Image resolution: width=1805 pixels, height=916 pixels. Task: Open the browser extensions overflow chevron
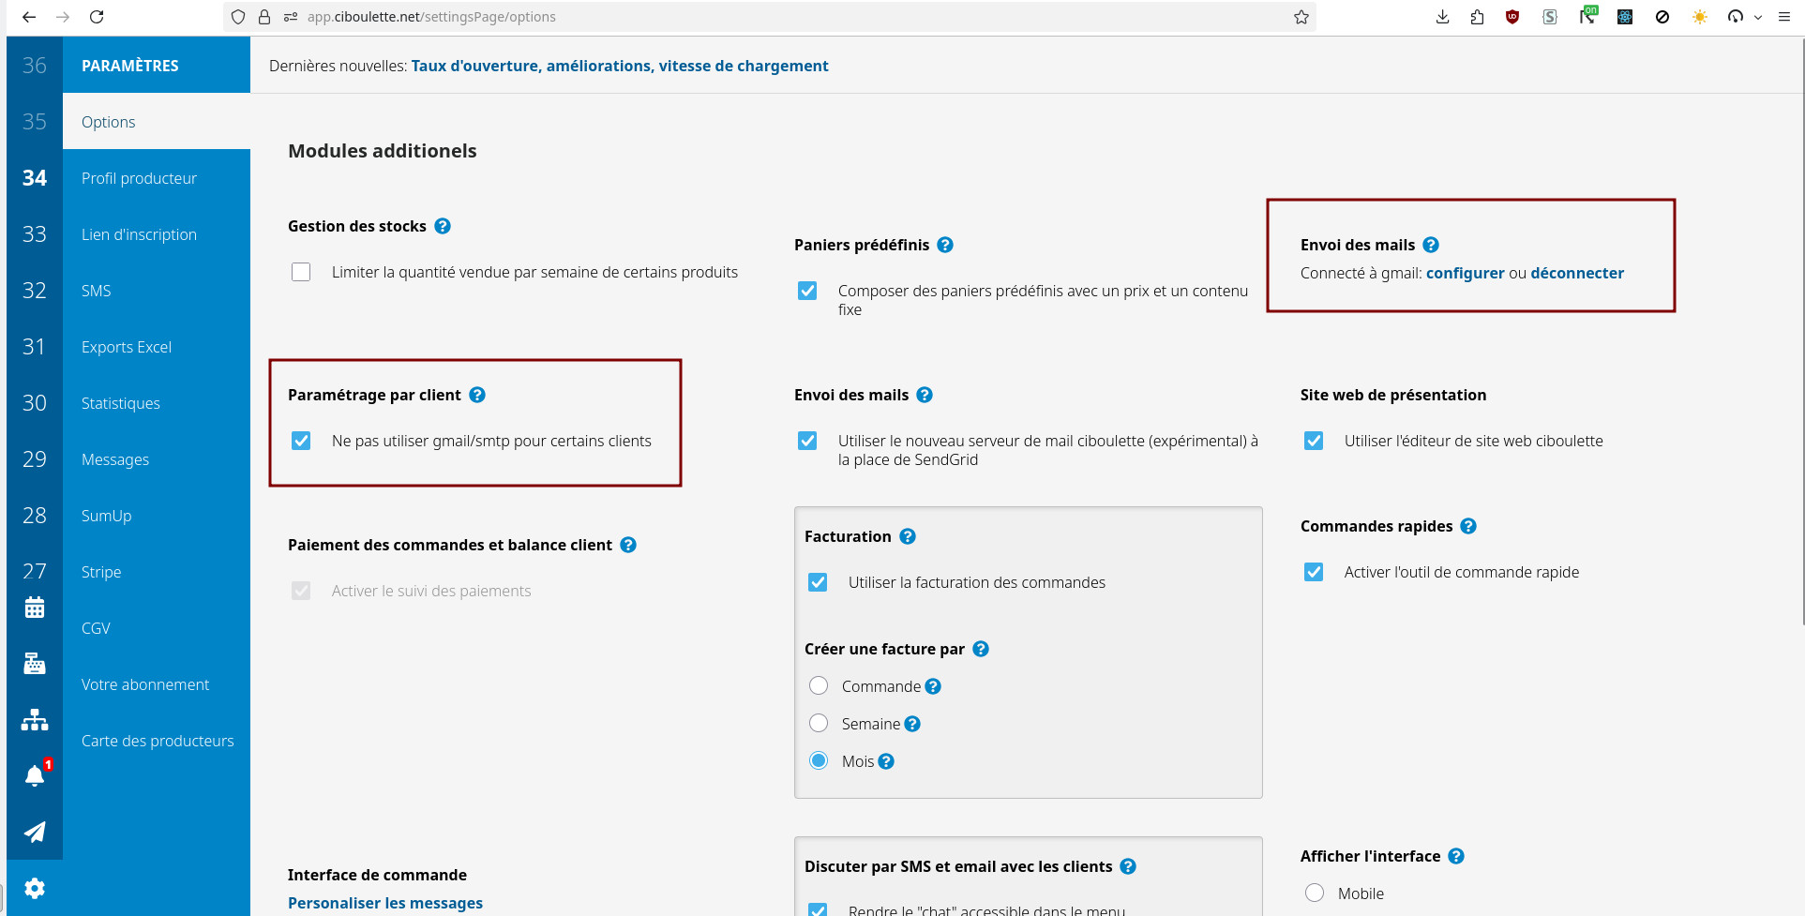(1758, 17)
